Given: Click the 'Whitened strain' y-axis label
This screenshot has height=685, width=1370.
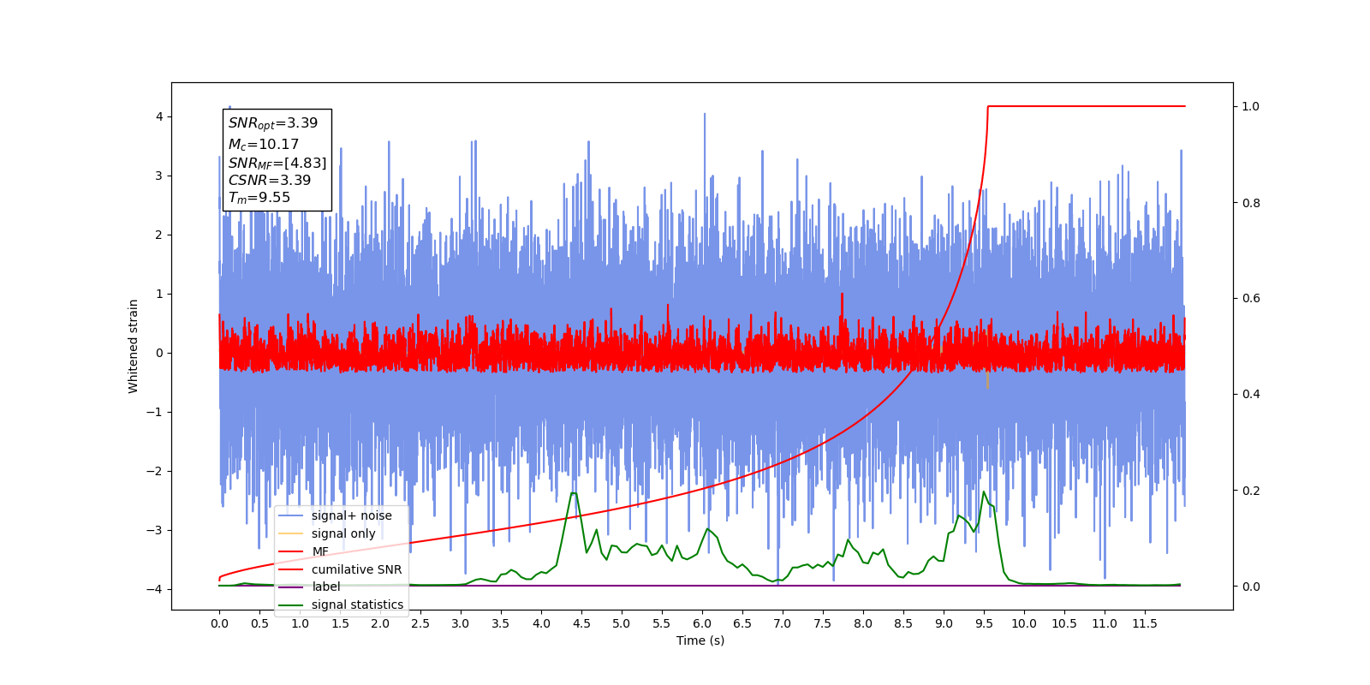Looking at the screenshot, I should 134,346.
